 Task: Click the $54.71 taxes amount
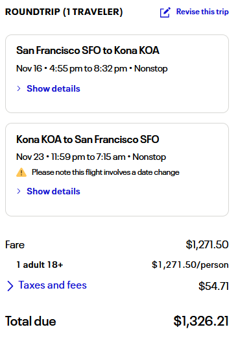(x=213, y=286)
